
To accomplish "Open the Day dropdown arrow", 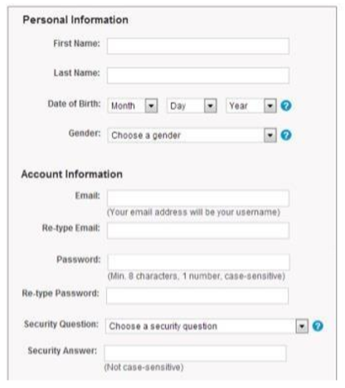I will click(211, 106).
